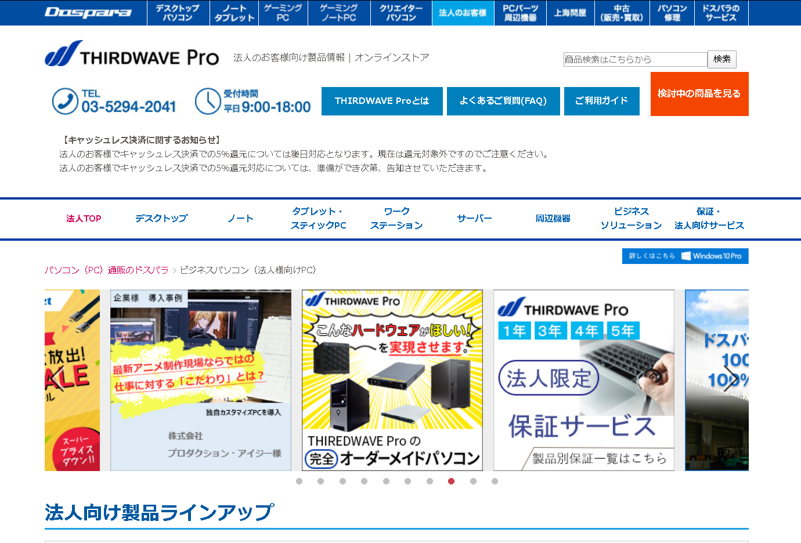801x543 pixels.
Task: Open the ご利用ガイド button
Action: 602,101
